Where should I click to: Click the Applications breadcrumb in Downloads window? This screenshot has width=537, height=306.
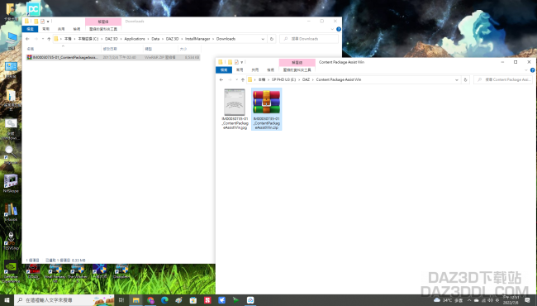(x=135, y=39)
